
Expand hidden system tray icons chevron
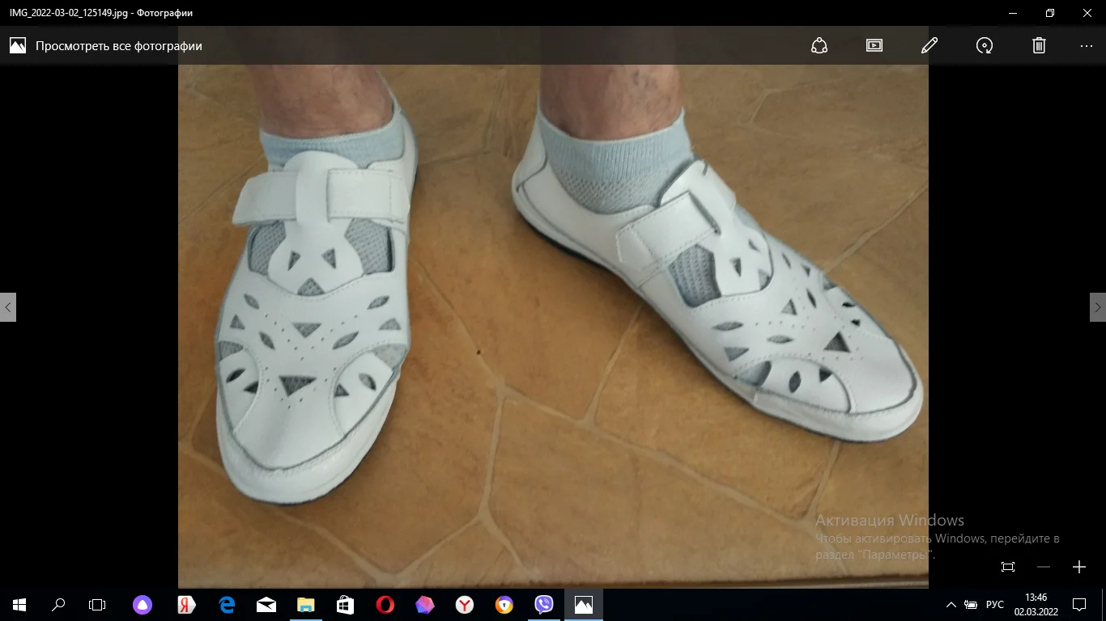(x=951, y=605)
